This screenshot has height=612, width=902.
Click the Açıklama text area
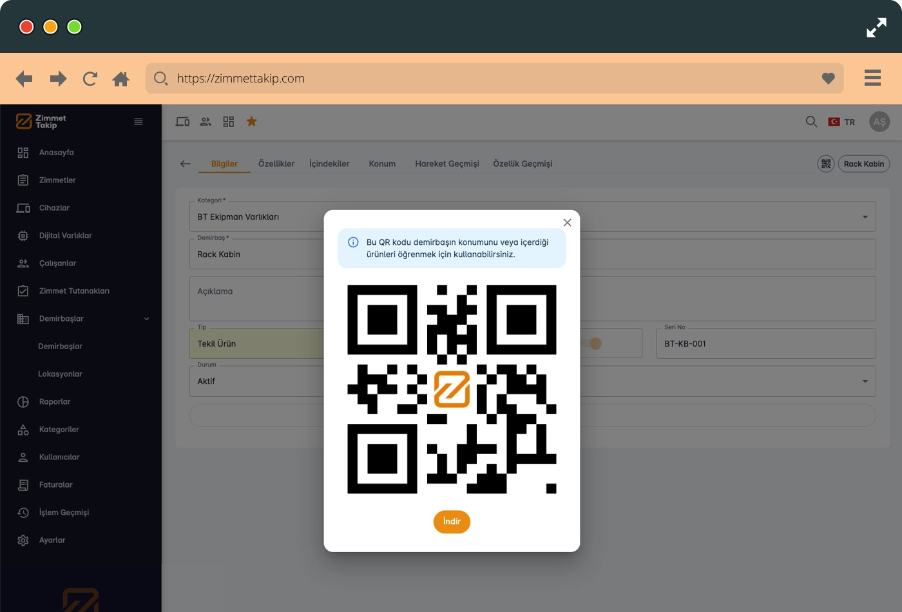(x=532, y=299)
